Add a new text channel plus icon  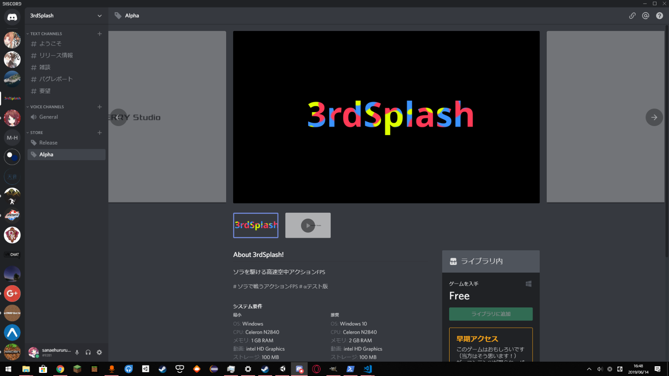[100, 34]
